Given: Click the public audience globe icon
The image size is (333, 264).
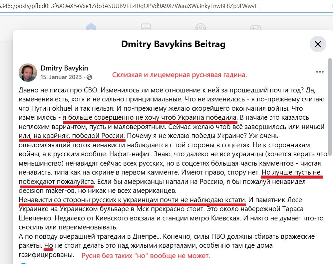Looking at the screenshot, I should point(89,77).
